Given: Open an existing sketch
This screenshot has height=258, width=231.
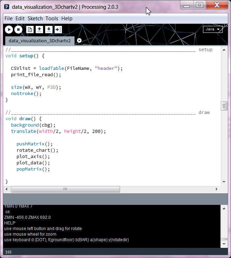Looking at the screenshot, I should [x=40, y=30].
